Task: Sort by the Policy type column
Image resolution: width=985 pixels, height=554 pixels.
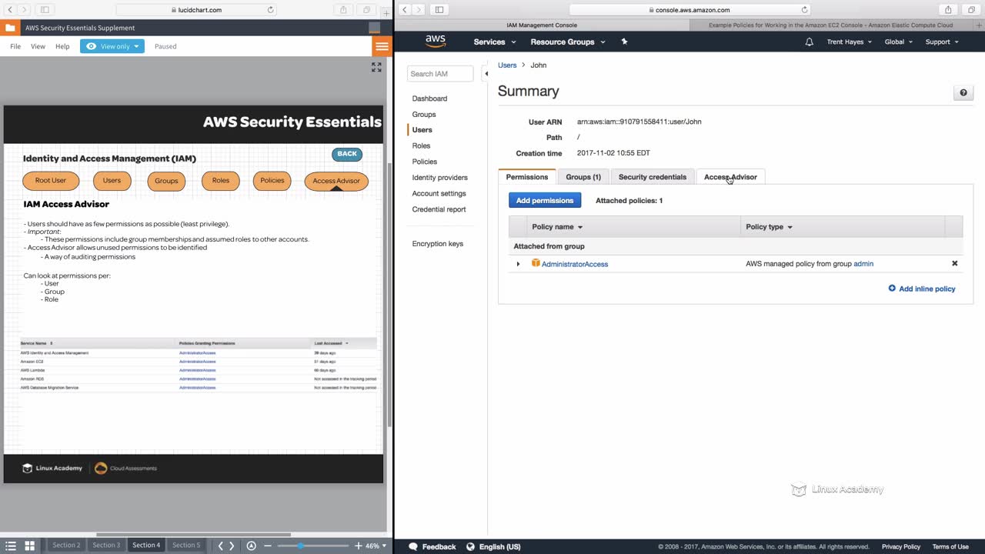Action: 769,227
